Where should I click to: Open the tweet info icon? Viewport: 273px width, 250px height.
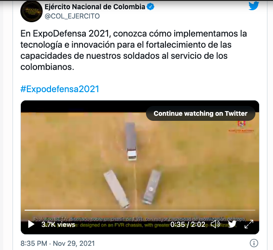click(254, 243)
